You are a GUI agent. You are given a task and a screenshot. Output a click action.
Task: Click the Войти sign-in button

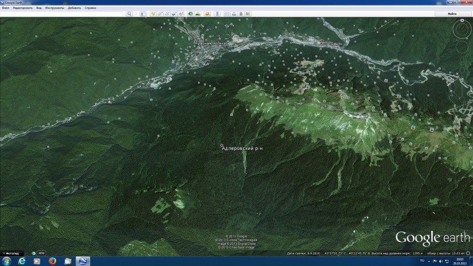coord(452,13)
